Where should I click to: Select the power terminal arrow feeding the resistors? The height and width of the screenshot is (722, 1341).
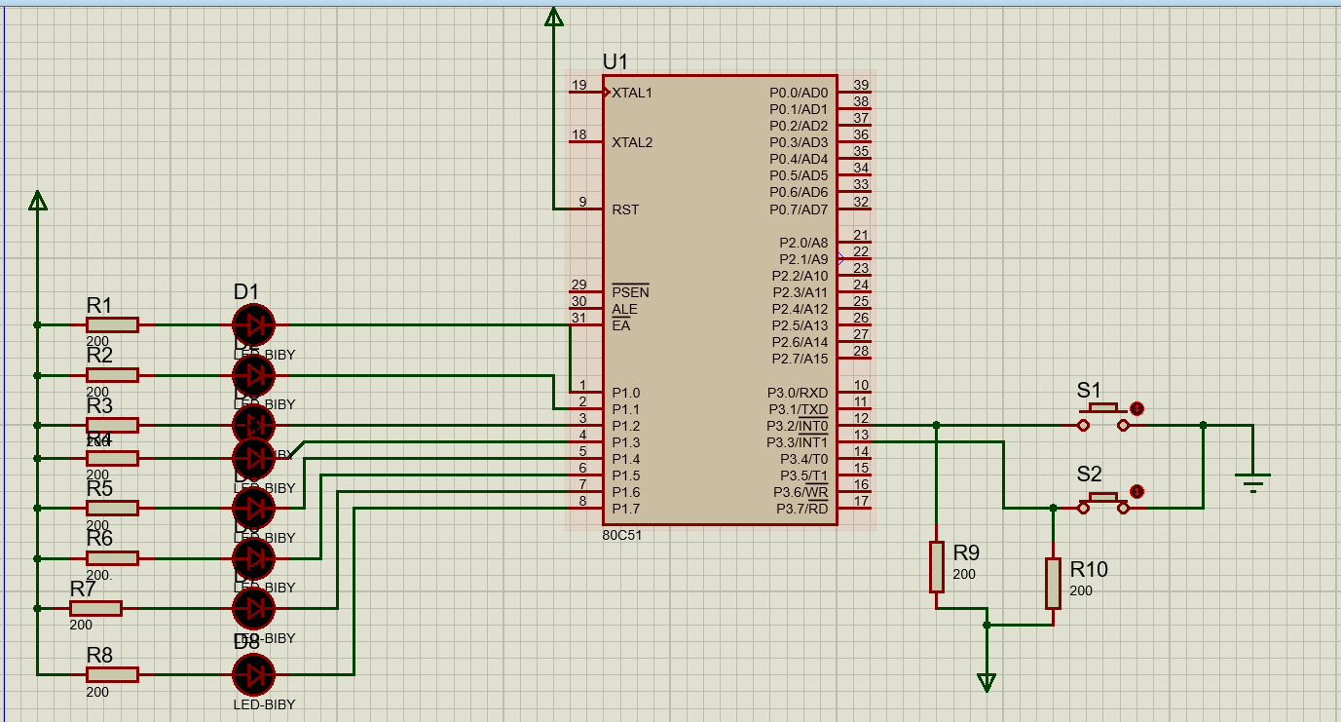pyautogui.click(x=37, y=200)
